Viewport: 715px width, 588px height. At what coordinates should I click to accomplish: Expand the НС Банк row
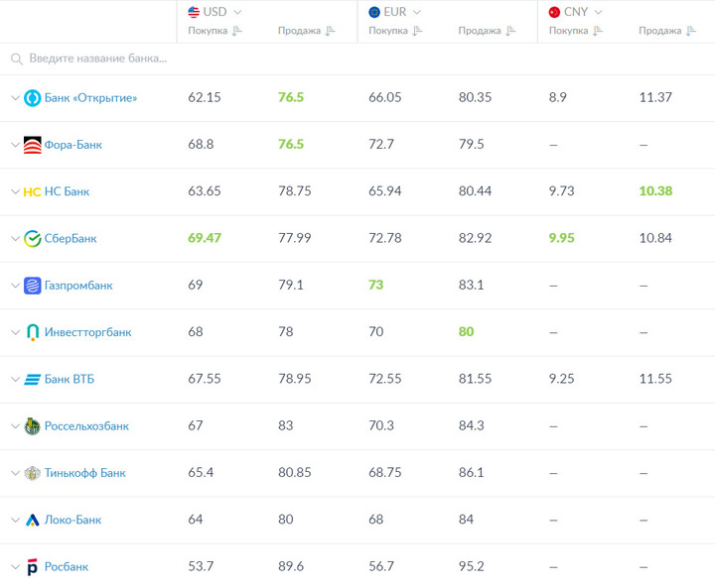coord(15,191)
